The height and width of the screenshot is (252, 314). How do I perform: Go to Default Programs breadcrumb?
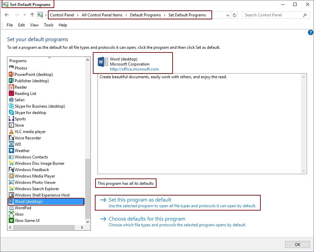pyautogui.click(x=145, y=15)
